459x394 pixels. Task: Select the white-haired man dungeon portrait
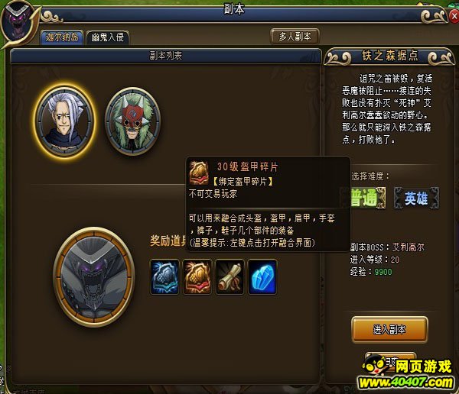click(x=65, y=121)
